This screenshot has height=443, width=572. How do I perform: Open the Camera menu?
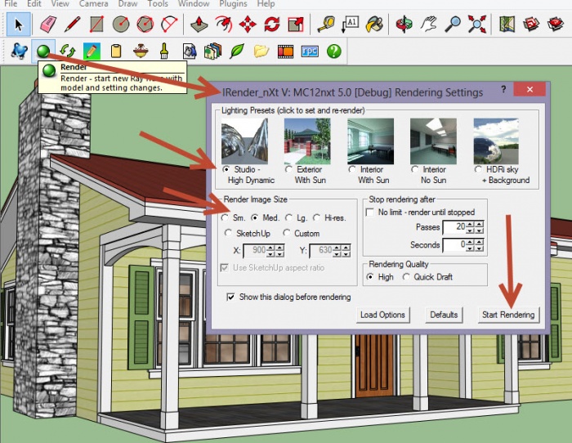tap(93, 3)
